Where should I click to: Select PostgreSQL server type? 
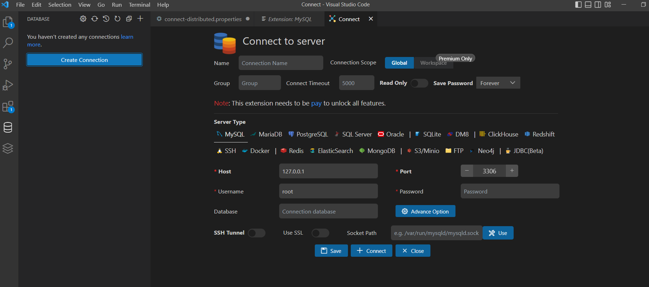click(308, 134)
